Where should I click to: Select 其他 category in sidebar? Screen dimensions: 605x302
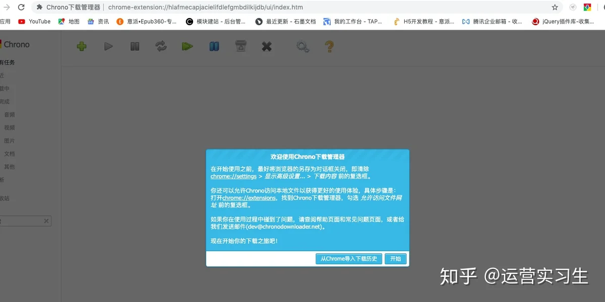10,167
